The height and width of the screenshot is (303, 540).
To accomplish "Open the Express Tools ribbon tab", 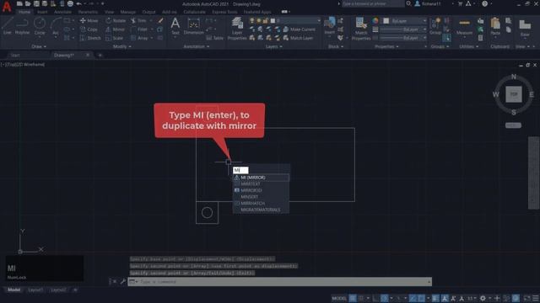I will pos(224,12).
